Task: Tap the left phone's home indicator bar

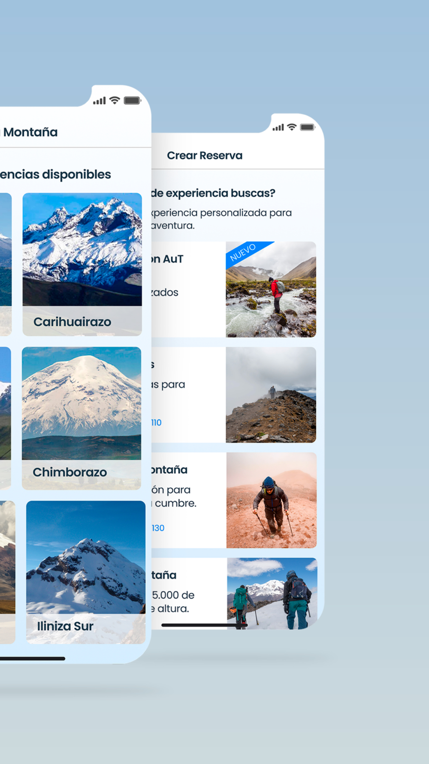Action: click(33, 658)
